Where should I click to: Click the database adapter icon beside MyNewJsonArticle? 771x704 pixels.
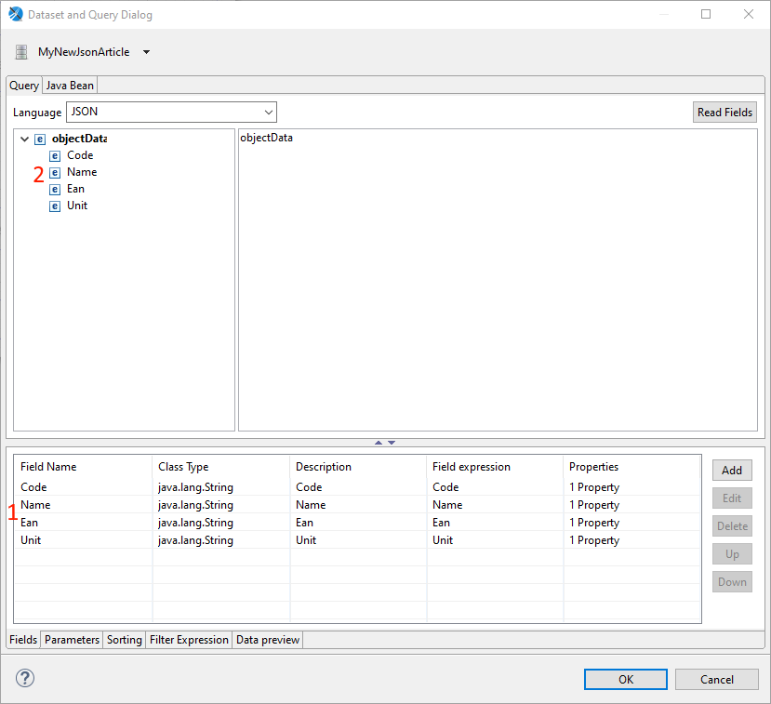[21, 52]
